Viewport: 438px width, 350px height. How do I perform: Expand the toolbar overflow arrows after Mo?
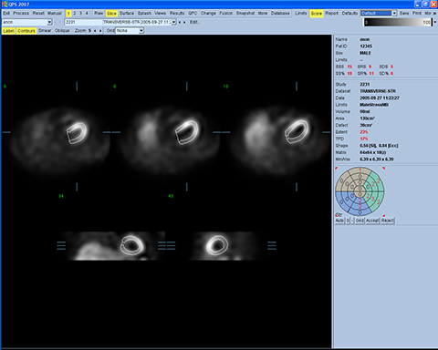434,14
